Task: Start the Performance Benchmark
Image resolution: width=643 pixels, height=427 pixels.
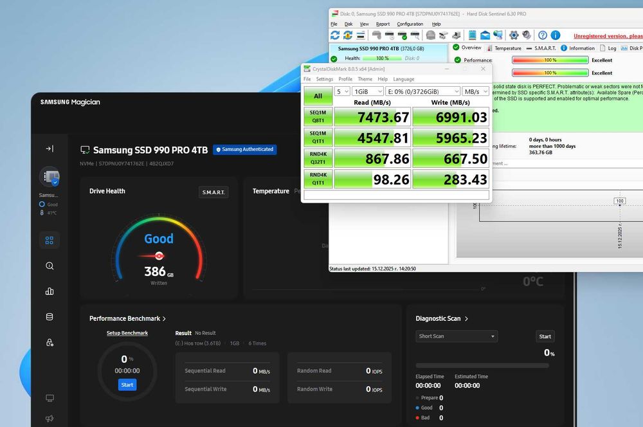Action: [x=127, y=385]
